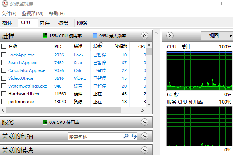233x155 pixels.
Task: Sort processes by the 名称 column header
Action: coord(13,46)
